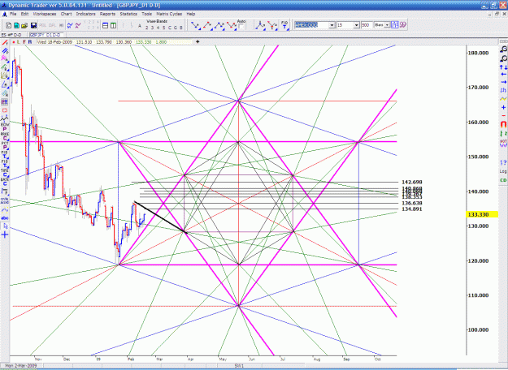The width and height of the screenshot is (508, 370).
Task: Open the highlighted symbol combo box dropdown
Action: tap(332, 25)
